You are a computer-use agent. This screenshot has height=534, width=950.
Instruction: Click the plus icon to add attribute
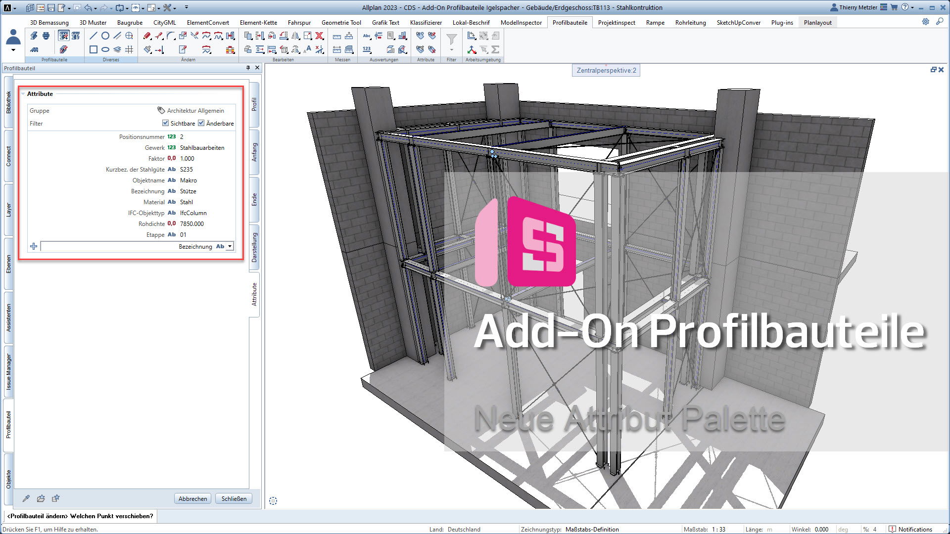click(34, 246)
